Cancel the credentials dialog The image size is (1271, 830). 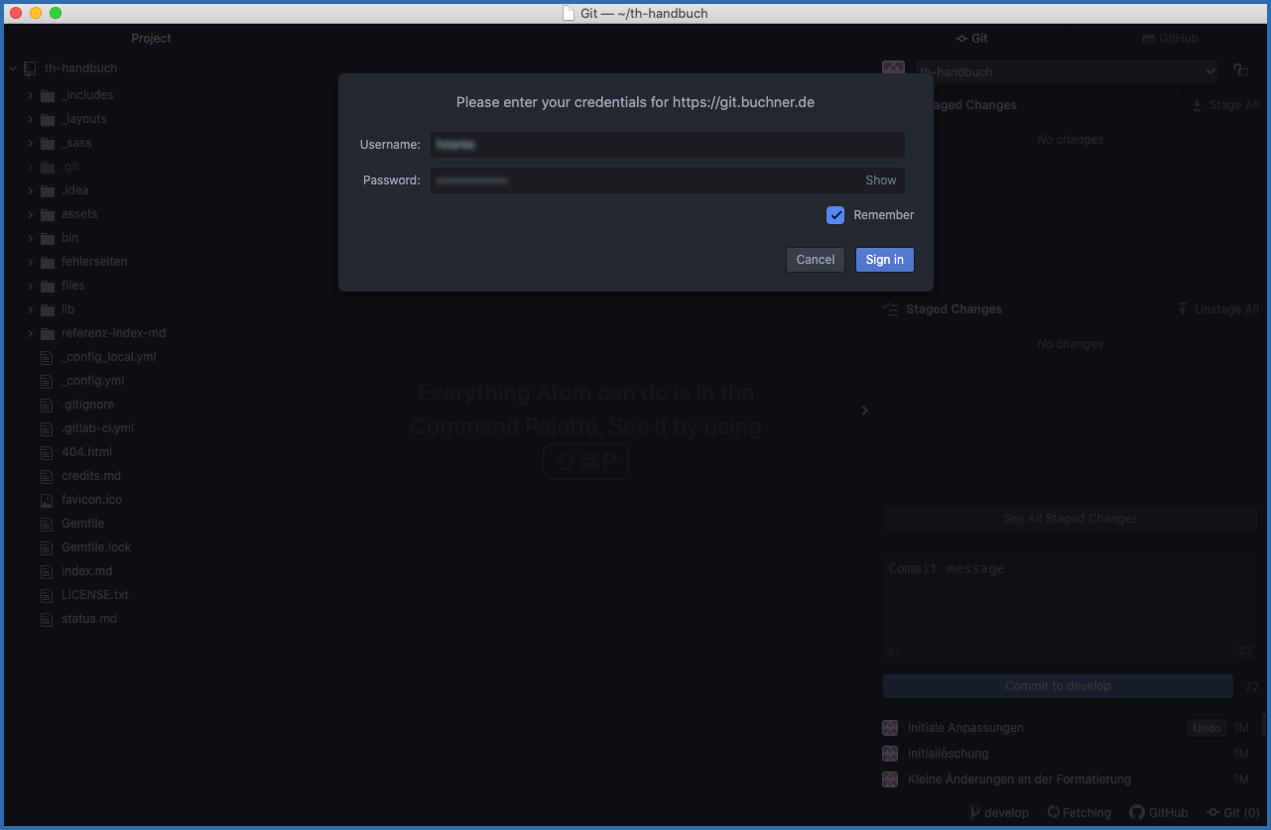(x=815, y=260)
